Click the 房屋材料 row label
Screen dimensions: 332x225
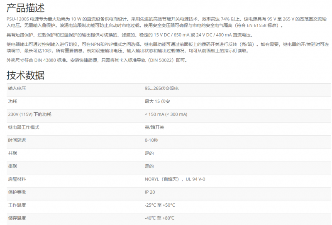tap(17, 179)
